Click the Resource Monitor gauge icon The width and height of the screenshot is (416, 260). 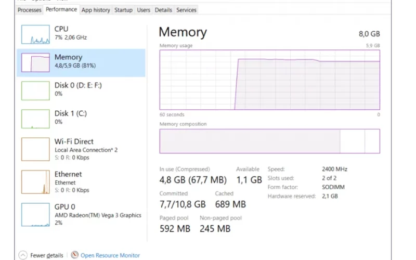pyautogui.click(x=74, y=255)
